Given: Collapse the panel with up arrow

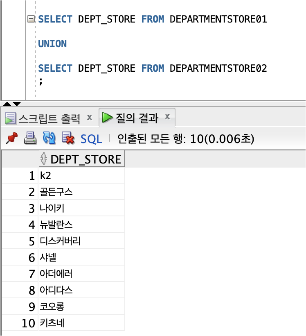Looking at the screenshot, I should click(x=7, y=104).
